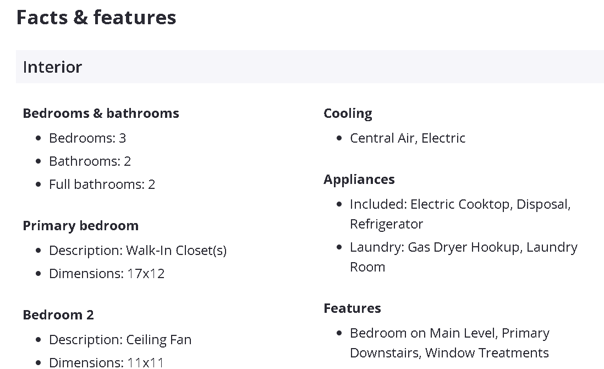Click the Full bathrooms: 2 entry
Viewport: 604px width, 369px height.
(102, 184)
